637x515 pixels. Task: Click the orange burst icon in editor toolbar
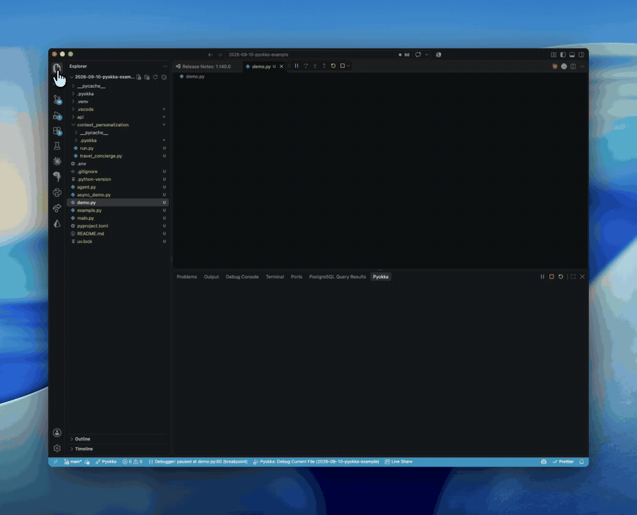(x=555, y=66)
